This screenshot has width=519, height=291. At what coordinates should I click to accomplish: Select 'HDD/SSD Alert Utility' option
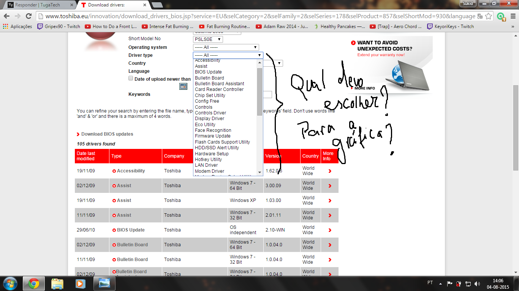click(x=217, y=148)
